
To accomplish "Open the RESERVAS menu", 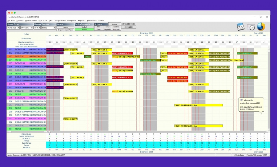I will [x=82, y=20].
